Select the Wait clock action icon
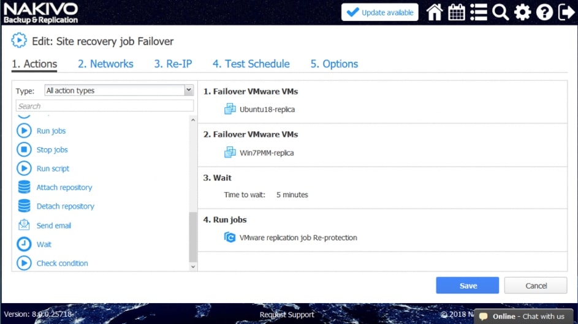578x324 pixels. [x=24, y=244]
